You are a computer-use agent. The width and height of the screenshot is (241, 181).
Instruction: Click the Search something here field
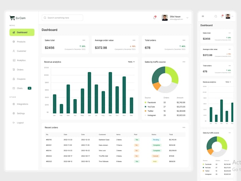pyautogui.click(x=62, y=18)
